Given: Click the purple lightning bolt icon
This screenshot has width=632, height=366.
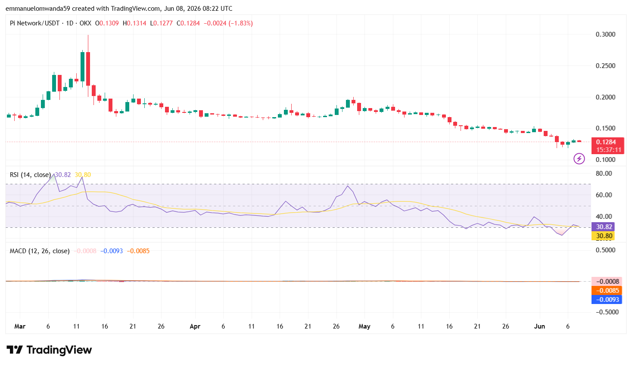Looking at the screenshot, I should point(579,159).
